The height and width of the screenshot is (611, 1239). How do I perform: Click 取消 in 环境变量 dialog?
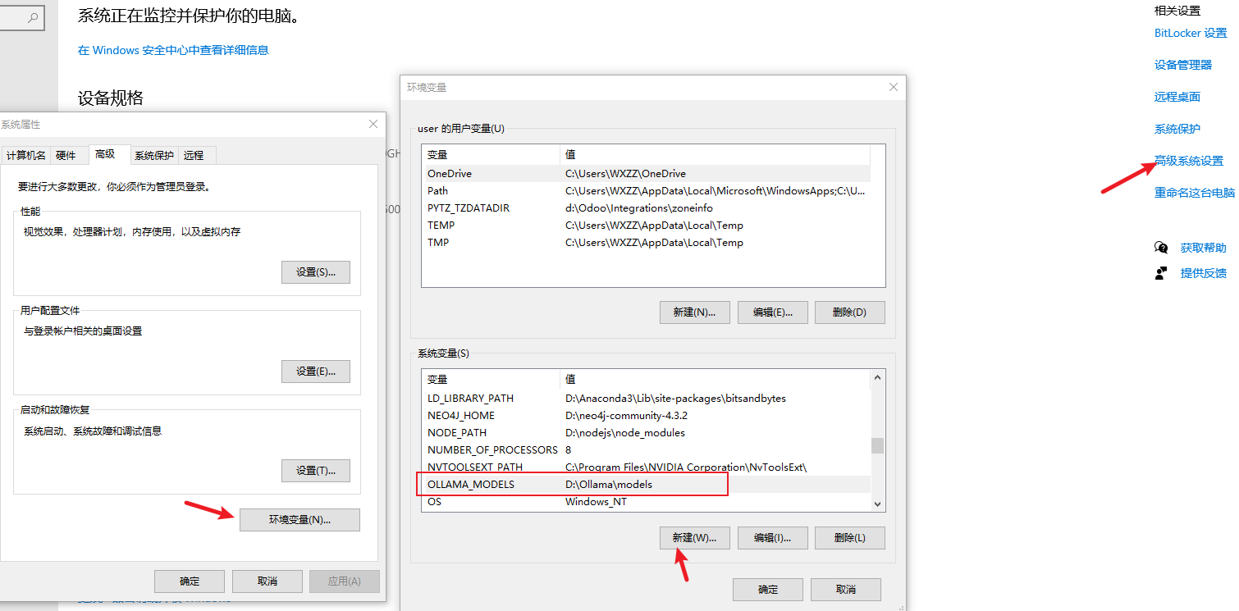coord(846,590)
